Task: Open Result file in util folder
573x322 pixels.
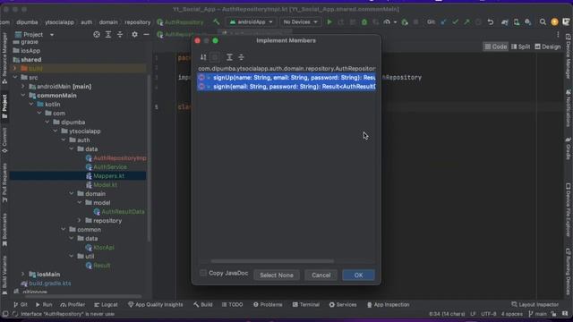Action: [98, 266]
